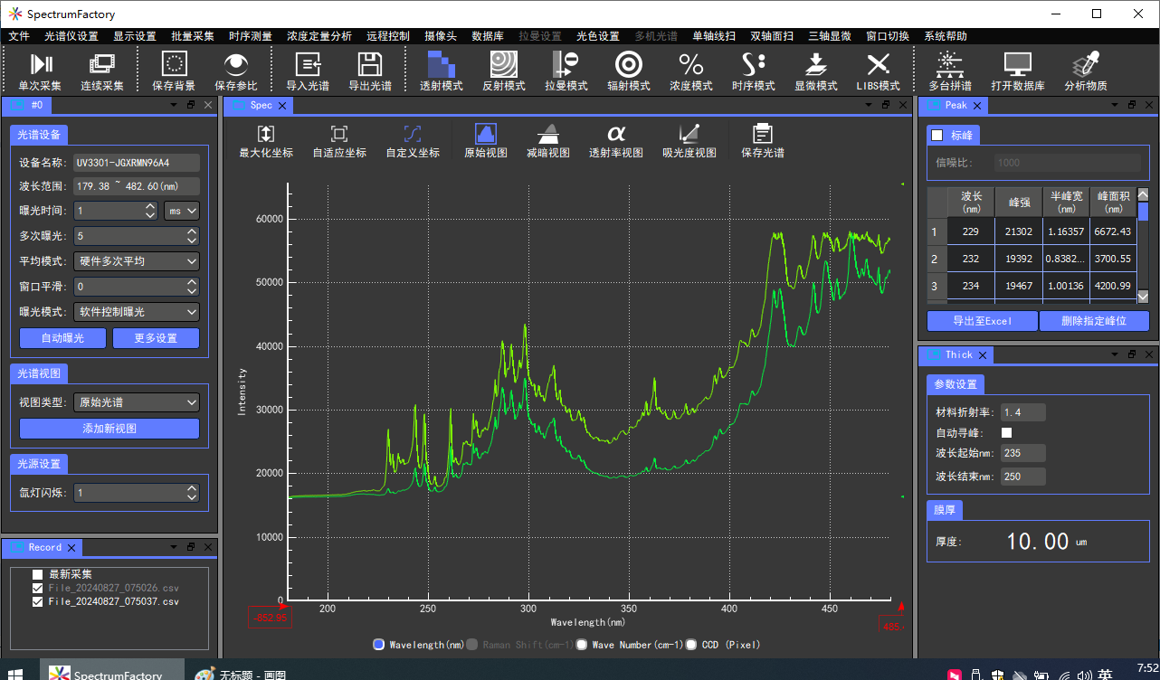Enable the 标峰 peak marking checkbox
The width and height of the screenshot is (1160, 680).
click(x=937, y=136)
